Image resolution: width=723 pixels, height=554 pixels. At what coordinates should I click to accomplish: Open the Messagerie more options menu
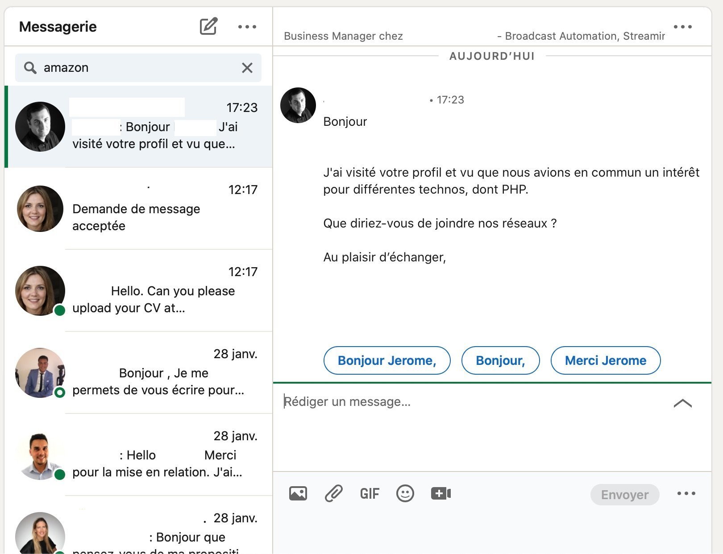click(x=247, y=27)
